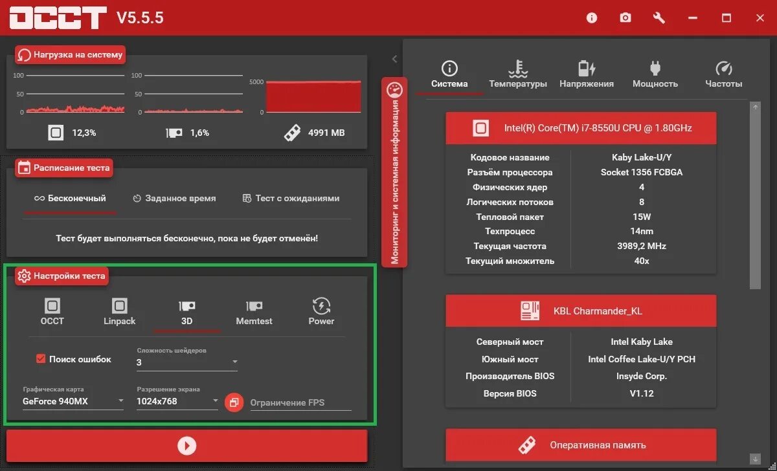Viewport: 777px width, 471px height.
Task: Open the Напряжения tab
Action: (587, 75)
